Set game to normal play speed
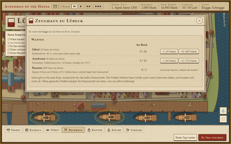The height and width of the screenshot is (144, 231). [81, 6]
